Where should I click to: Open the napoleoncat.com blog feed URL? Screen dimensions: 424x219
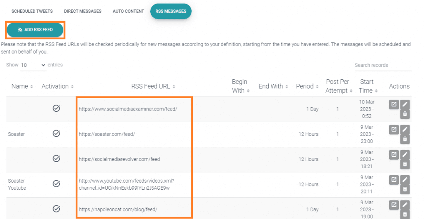[x=118, y=209]
